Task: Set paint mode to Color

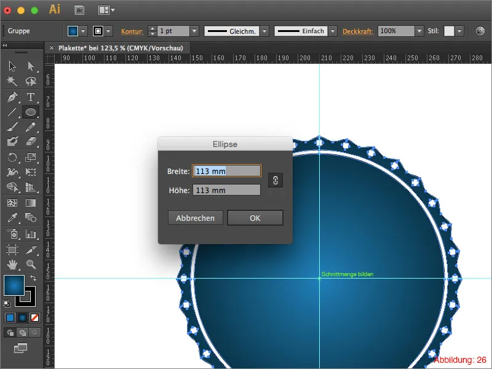Action: click(10, 318)
